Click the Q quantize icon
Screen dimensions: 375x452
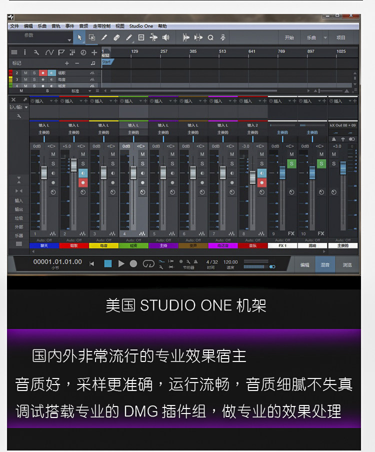[210, 38]
